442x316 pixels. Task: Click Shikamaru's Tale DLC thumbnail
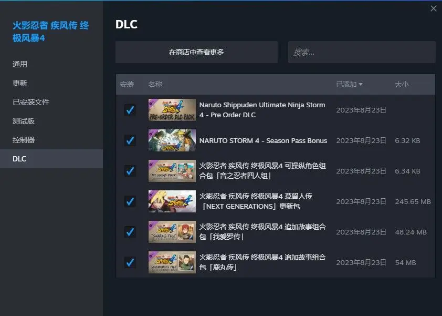[172, 262]
